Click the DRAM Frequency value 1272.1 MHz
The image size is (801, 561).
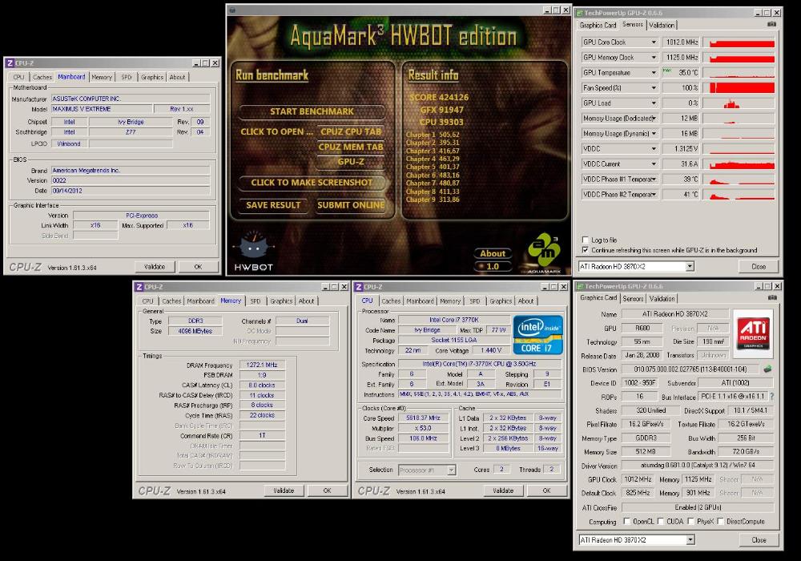pyautogui.click(x=262, y=365)
